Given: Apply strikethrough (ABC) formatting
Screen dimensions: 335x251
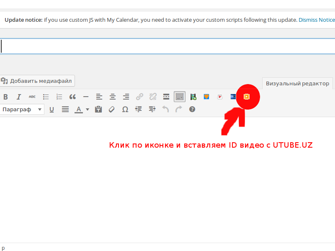Looking at the screenshot, I should click(32, 97).
